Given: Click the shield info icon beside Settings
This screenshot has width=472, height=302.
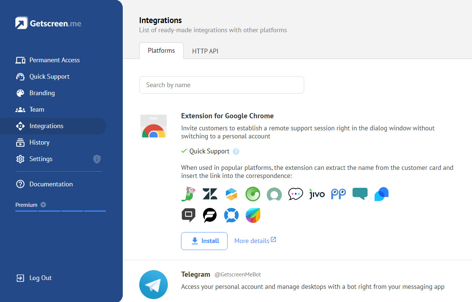Looking at the screenshot, I should [x=97, y=159].
